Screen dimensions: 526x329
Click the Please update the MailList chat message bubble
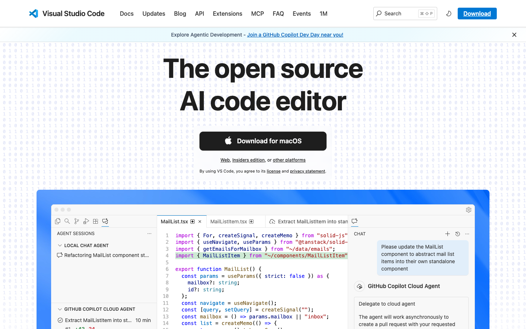pyautogui.click(x=423, y=258)
